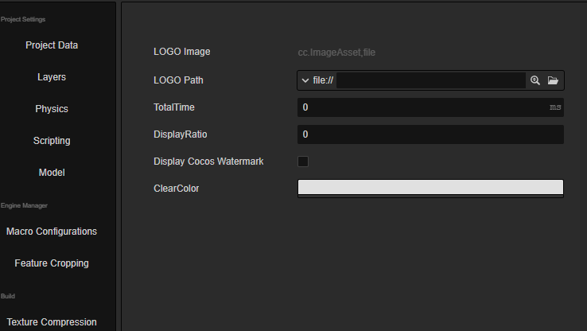Focus the LOGO Path text field
587x331 pixels.
point(430,80)
